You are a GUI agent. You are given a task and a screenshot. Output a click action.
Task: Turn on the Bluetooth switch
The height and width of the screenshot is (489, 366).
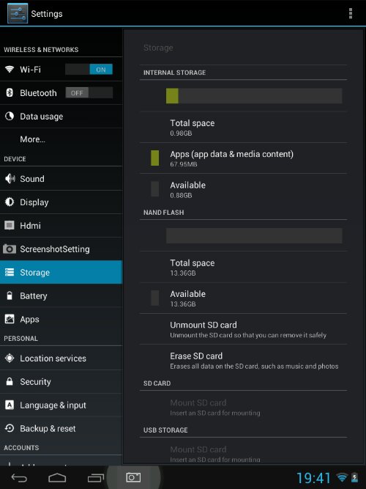click(x=89, y=93)
